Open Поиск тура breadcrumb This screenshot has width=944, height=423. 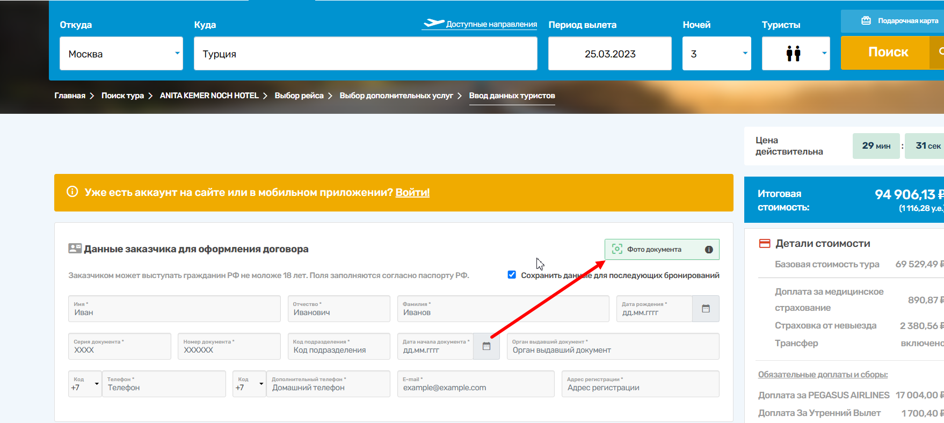(123, 96)
